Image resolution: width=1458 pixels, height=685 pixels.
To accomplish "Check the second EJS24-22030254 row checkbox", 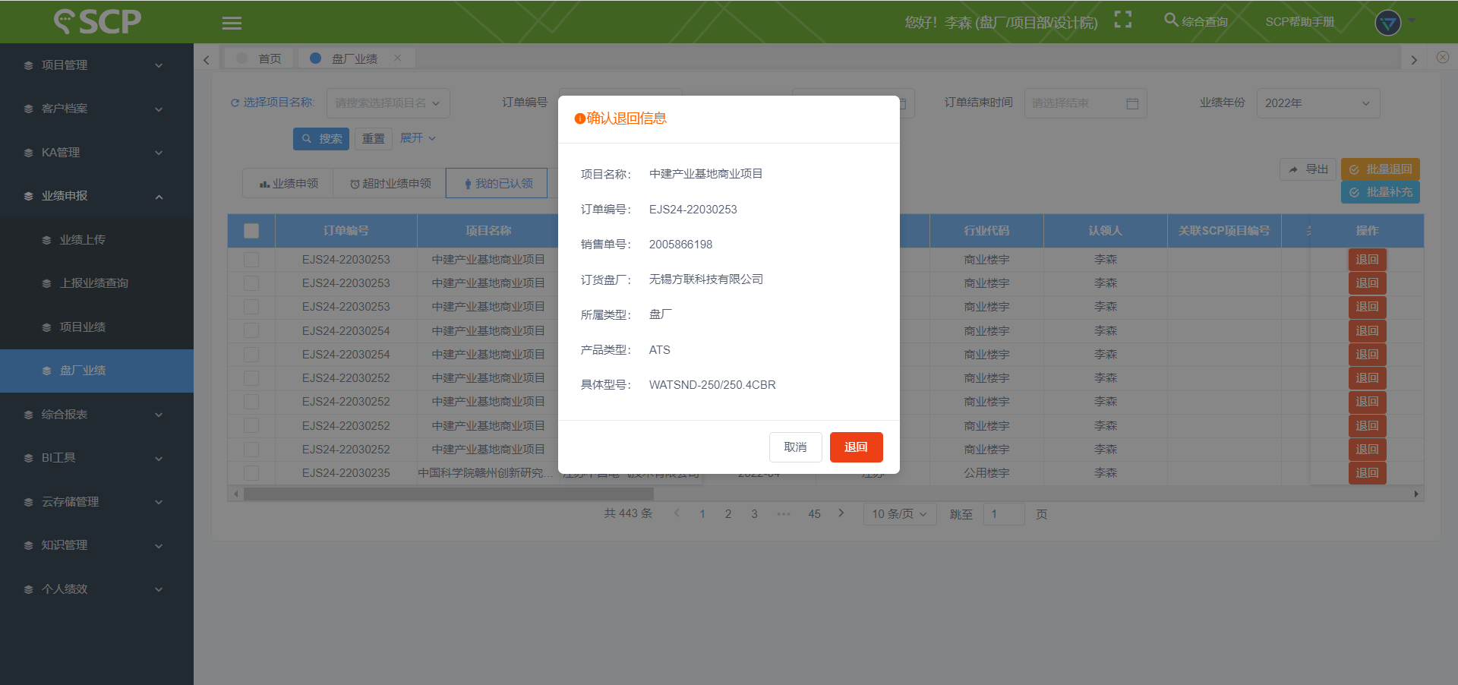I will click(251, 355).
